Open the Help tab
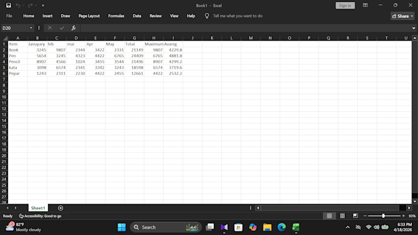This screenshot has height=235, width=418. (191, 16)
